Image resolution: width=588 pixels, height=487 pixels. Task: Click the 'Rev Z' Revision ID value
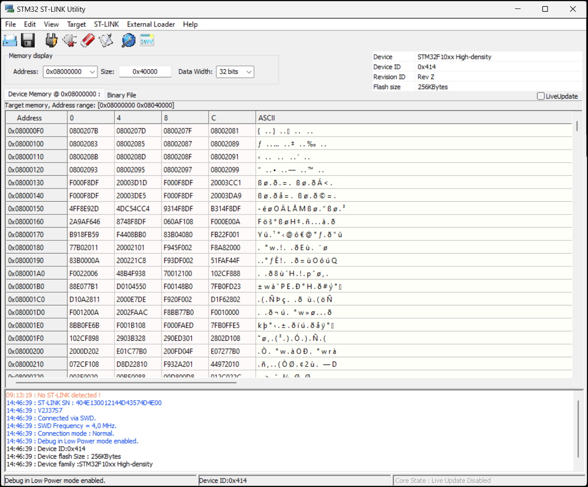tap(426, 77)
